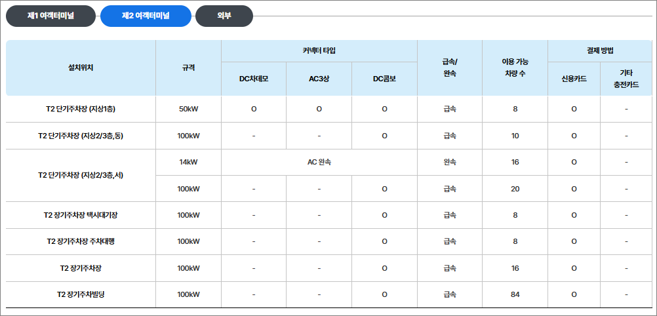Click 8 in the 택시대기장 row
The image size is (657, 316).
click(x=515, y=215)
